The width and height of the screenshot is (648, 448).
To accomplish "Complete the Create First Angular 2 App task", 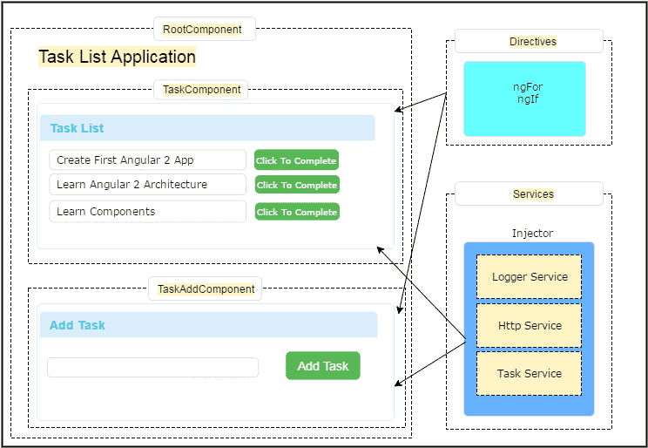I will coord(296,160).
